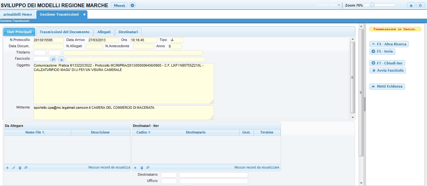This screenshot has width=427, height=186.
Task: Click the plus icon beside Fascicolo
Action: pyautogui.click(x=61, y=59)
